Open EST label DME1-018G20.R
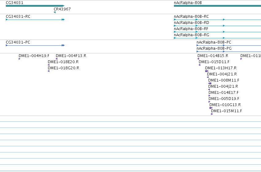The image size is (261, 172). pyautogui.click(x=63, y=68)
